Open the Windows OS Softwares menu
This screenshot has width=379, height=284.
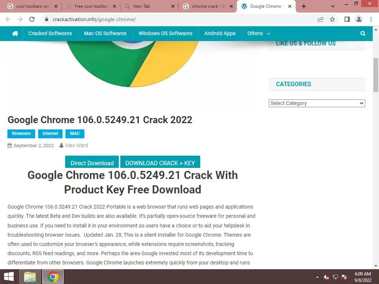pyautogui.click(x=165, y=33)
